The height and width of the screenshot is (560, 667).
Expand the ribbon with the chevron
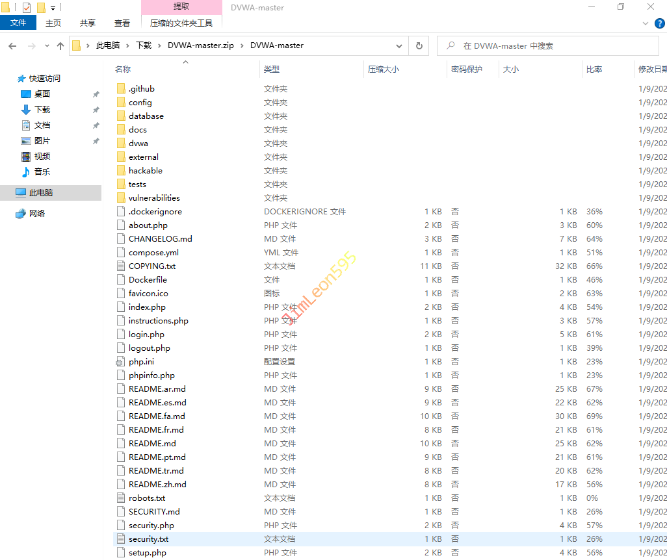(x=646, y=23)
